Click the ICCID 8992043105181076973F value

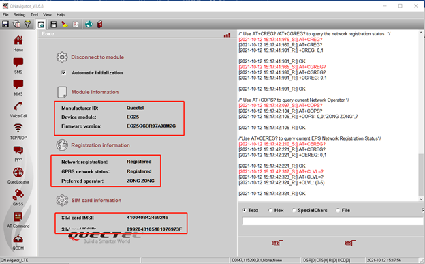click(x=154, y=229)
